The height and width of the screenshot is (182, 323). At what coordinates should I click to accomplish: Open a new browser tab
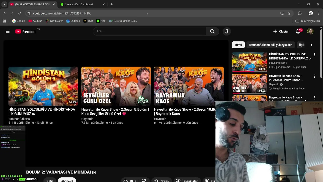tap(112, 4)
